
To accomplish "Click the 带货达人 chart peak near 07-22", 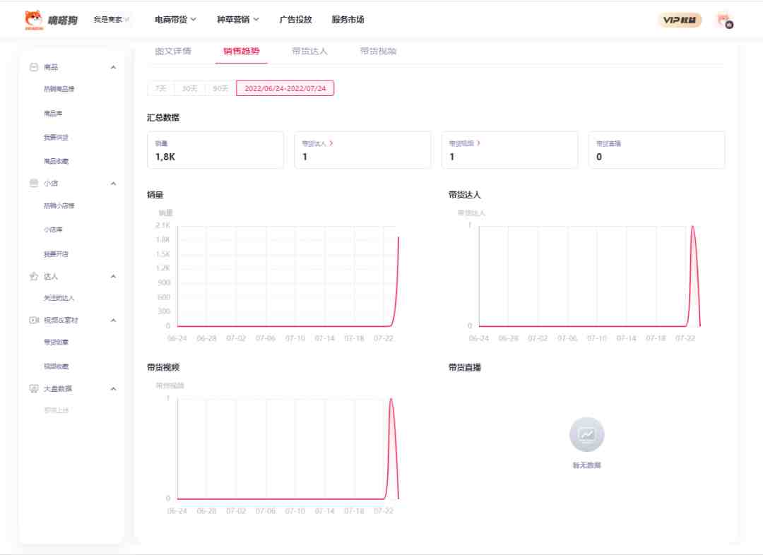I will 692,227.
